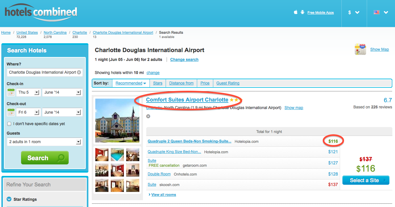Open Quadruple 2 Queen Beds room offer
Screen dimensions: 395x207
pos(190,141)
